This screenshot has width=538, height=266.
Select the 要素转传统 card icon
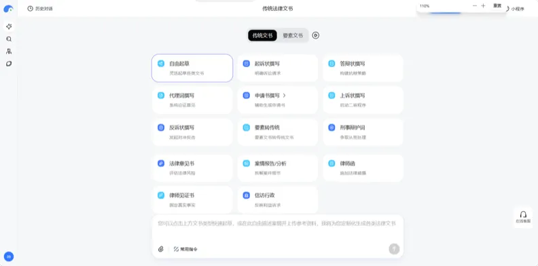(247, 128)
